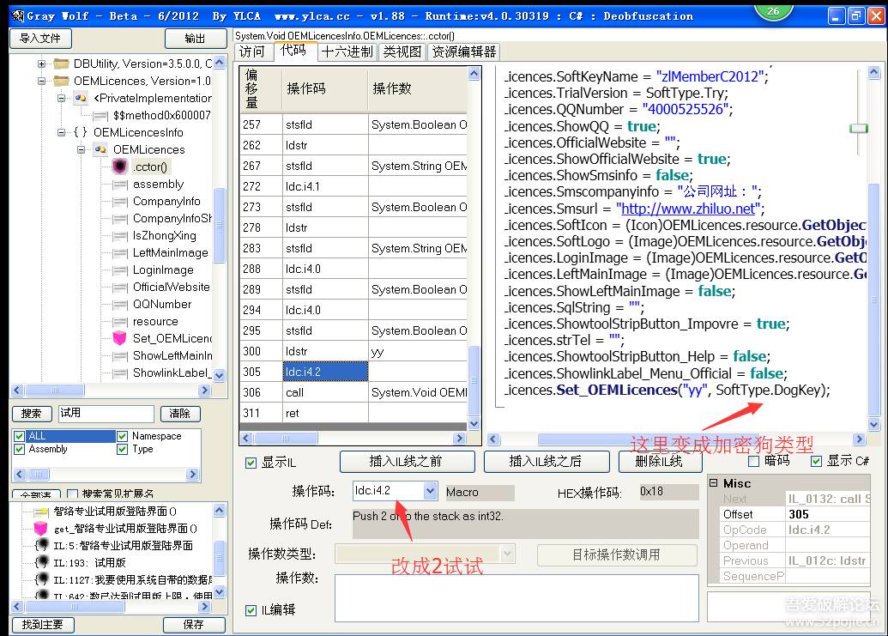Click the OEMLicences class icon
Viewport: 888px width, 636px height.
[x=100, y=149]
